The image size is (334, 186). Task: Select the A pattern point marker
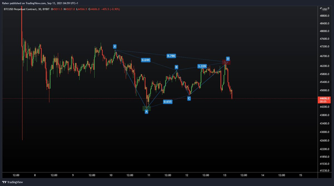click(x=146, y=111)
